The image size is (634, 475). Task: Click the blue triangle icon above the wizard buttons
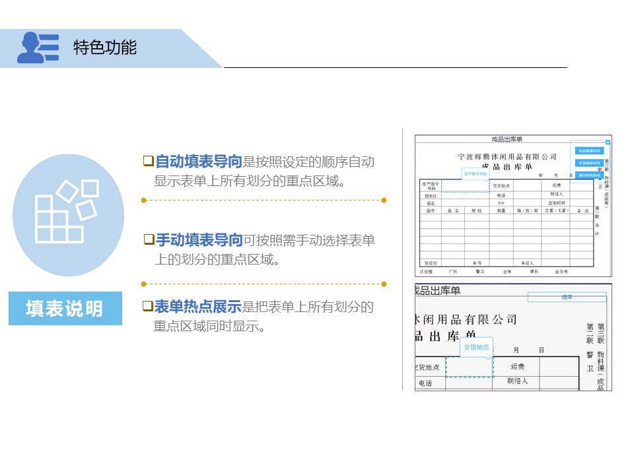[608, 142]
